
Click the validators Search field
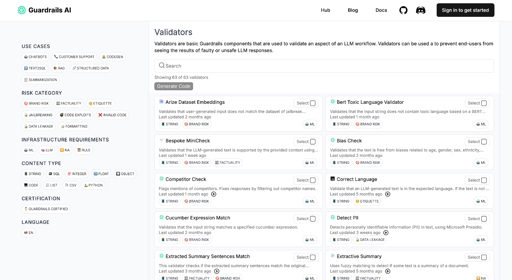[324, 66]
